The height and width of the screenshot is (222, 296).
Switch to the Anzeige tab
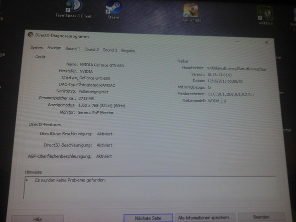[54, 48]
